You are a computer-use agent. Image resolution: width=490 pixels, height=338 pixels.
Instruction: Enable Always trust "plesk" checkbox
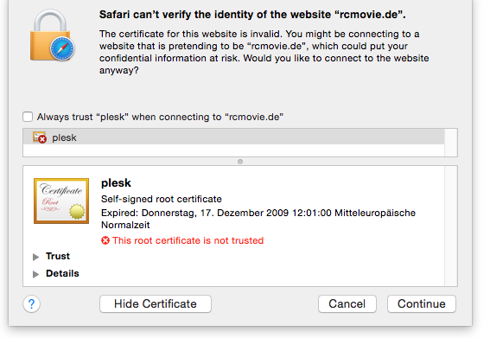coord(28,117)
